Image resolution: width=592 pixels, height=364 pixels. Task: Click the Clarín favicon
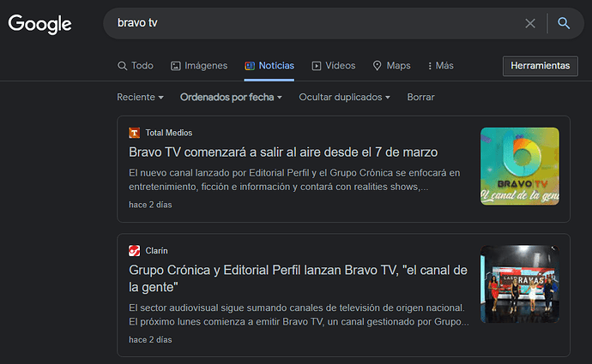tap(135, 251)
